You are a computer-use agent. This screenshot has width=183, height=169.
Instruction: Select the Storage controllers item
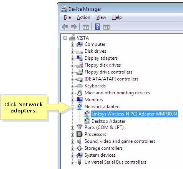click(x=103, y=148)
